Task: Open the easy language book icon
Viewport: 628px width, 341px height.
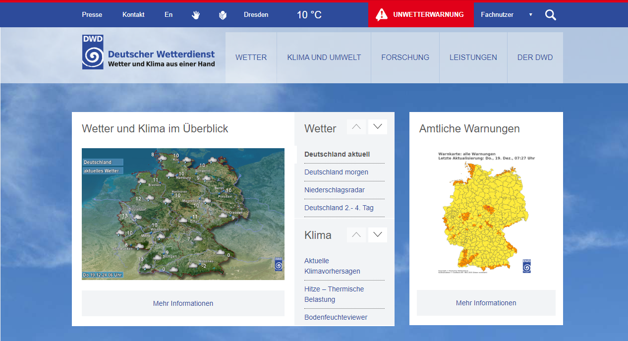Action: tap(223, 15)
